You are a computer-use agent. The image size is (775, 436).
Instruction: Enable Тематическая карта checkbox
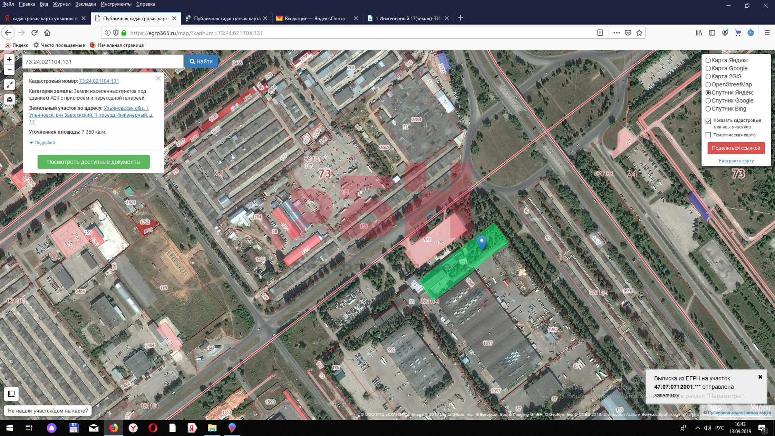[708, 135]
